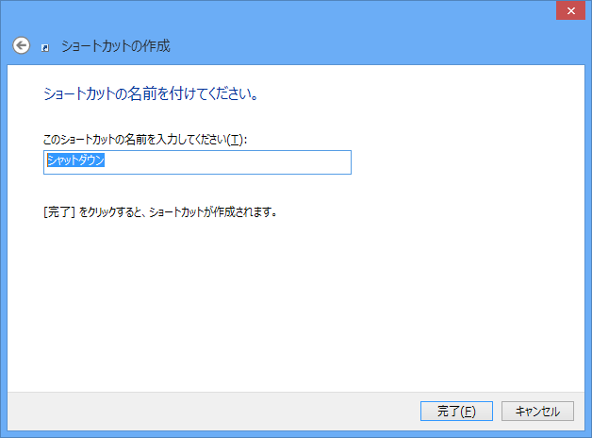
Task: Cancel shortcut creation with キャンセル
Action: pyautogui.click(x=537, y=411)
